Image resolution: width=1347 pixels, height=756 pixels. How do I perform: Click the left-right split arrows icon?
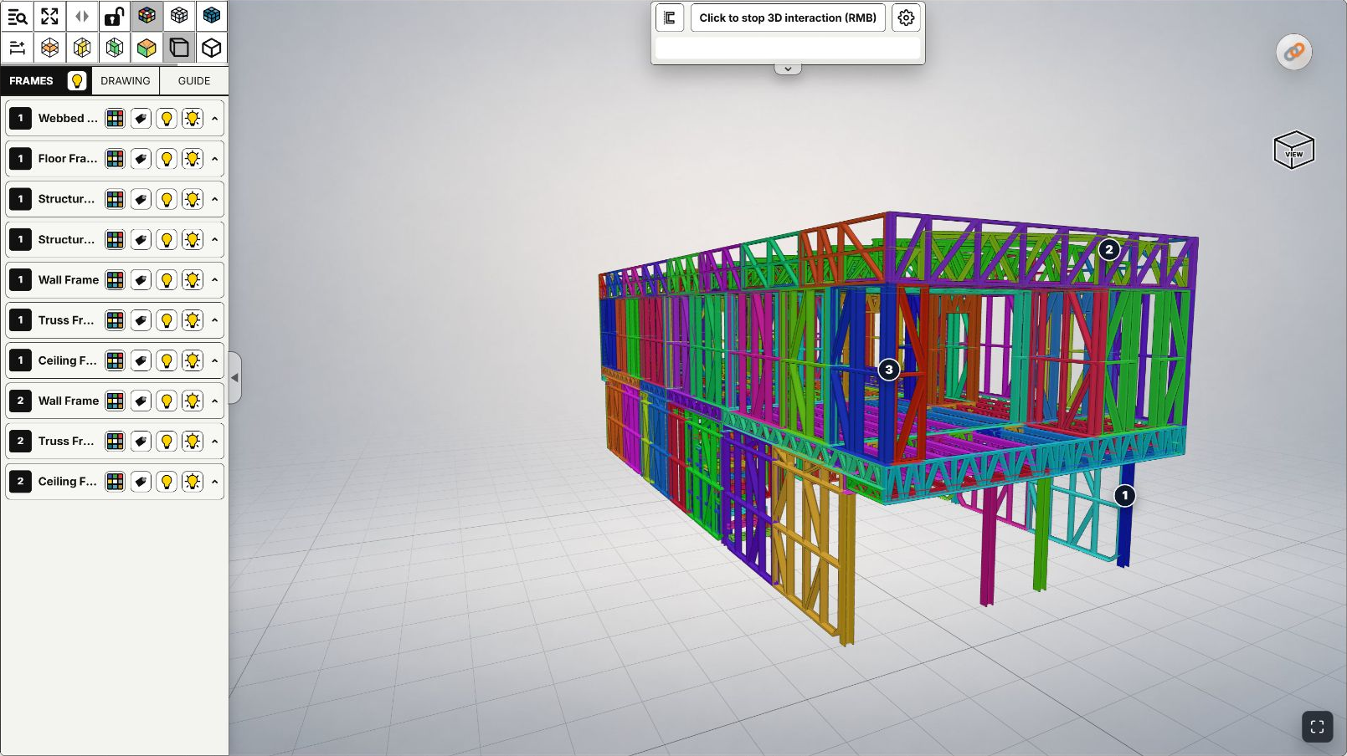(82, 16)
